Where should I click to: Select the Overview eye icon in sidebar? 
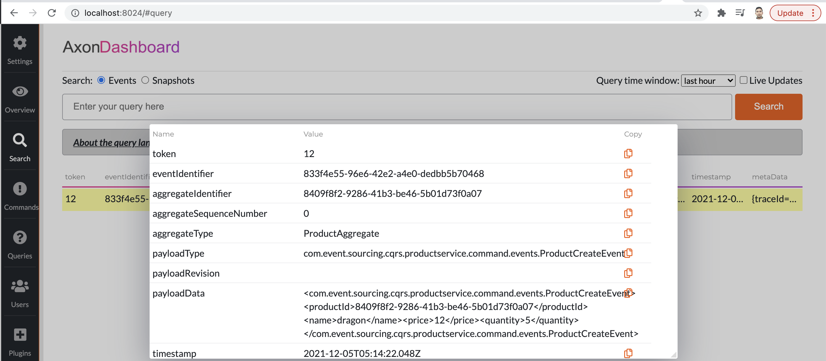coord(20,98)
